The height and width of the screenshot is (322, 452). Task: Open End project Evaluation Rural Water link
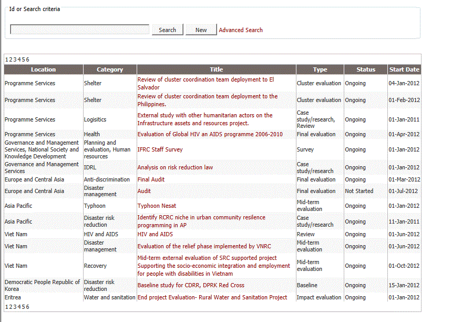click(x=212, y=297)
